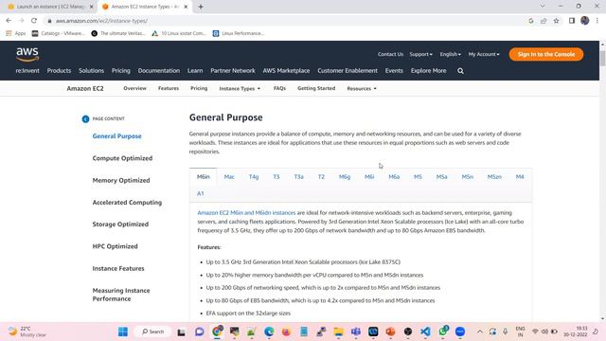Show hidden tray icons chevron
Image resolution: width=606 pixels, height=341 pixels.
(x=480, y=332)
